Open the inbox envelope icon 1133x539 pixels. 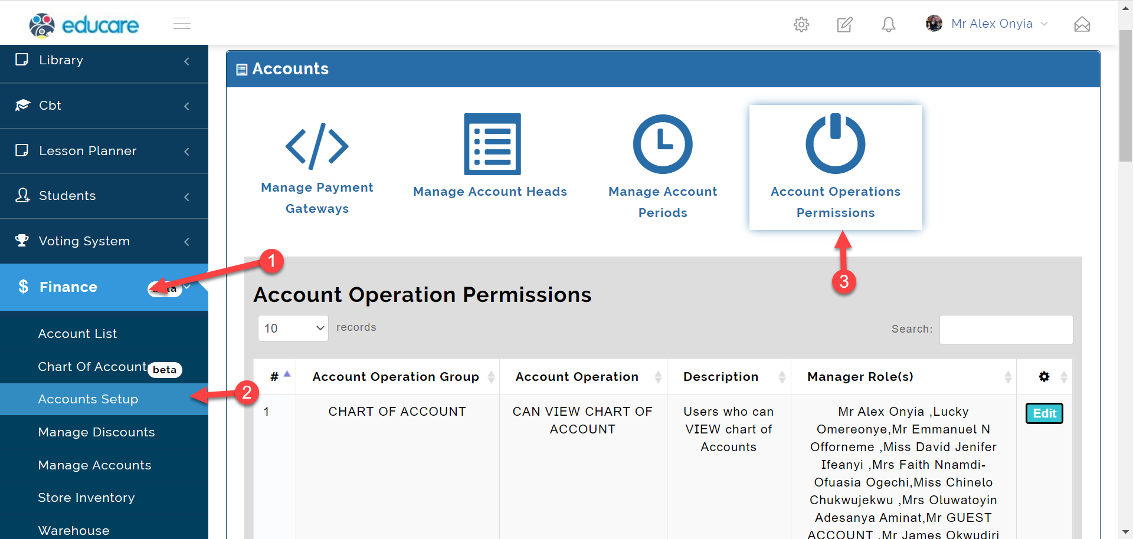[x=1082, y=24]
